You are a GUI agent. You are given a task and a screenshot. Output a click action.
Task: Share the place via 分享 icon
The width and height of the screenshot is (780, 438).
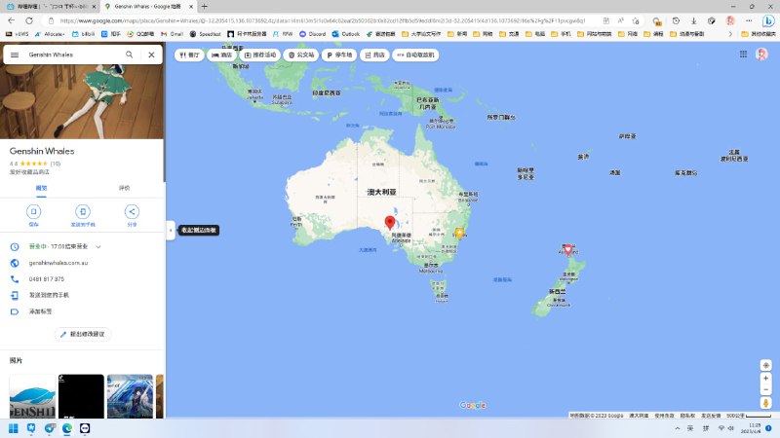[x=132, y=211]
